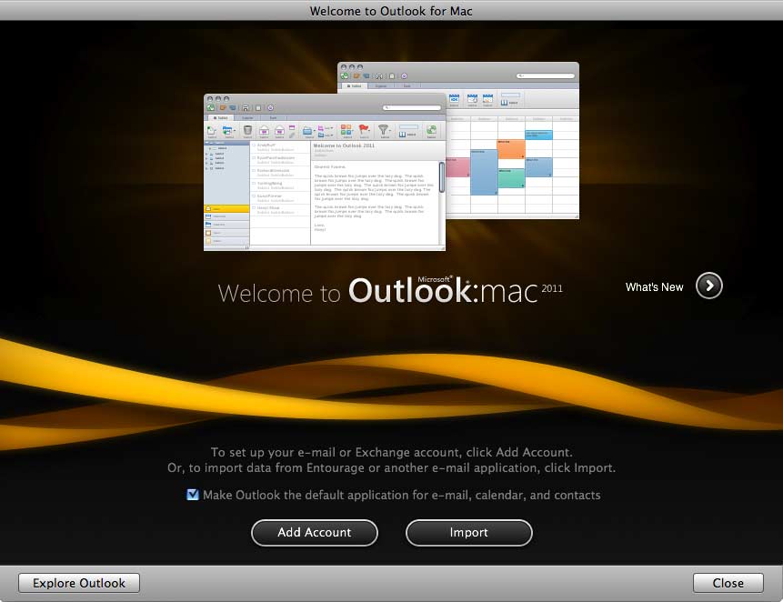Click the green send/receive icon at toolbar right

(431, 131)
